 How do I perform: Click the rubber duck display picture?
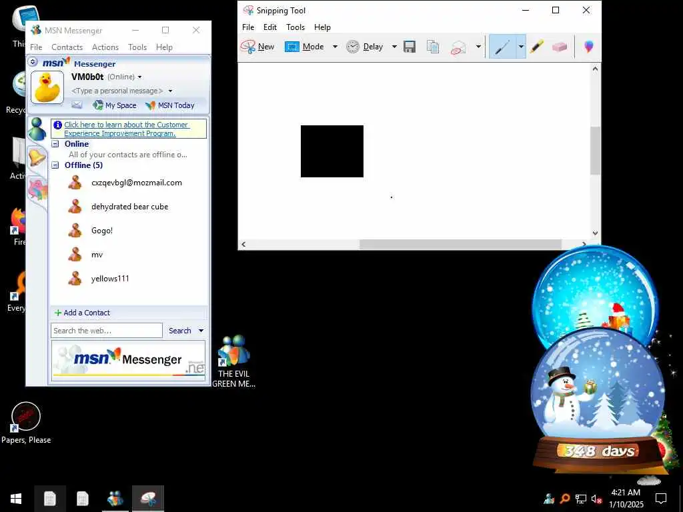(47, 87)
